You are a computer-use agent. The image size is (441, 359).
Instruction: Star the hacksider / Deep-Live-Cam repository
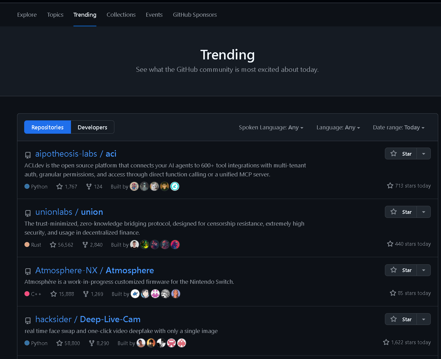pyautogui.click(x=401, y=319)
